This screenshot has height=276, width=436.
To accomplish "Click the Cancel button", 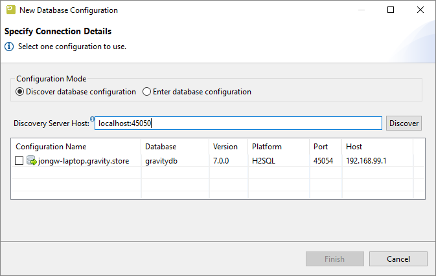I will pyautogui.click(x=398, y=259).
